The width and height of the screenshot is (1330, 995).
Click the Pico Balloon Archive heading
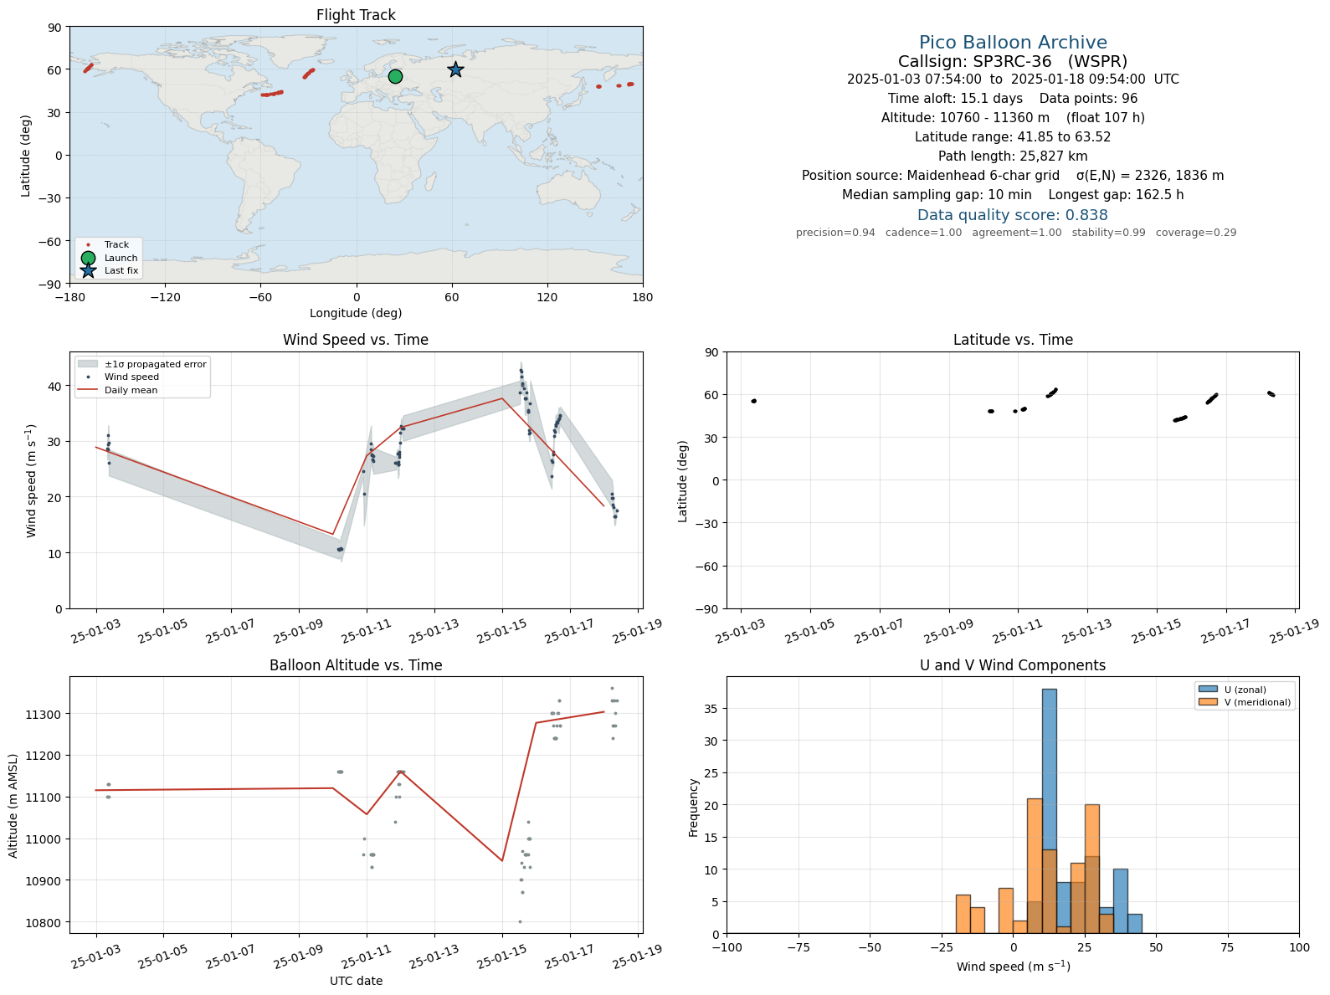1013,43
